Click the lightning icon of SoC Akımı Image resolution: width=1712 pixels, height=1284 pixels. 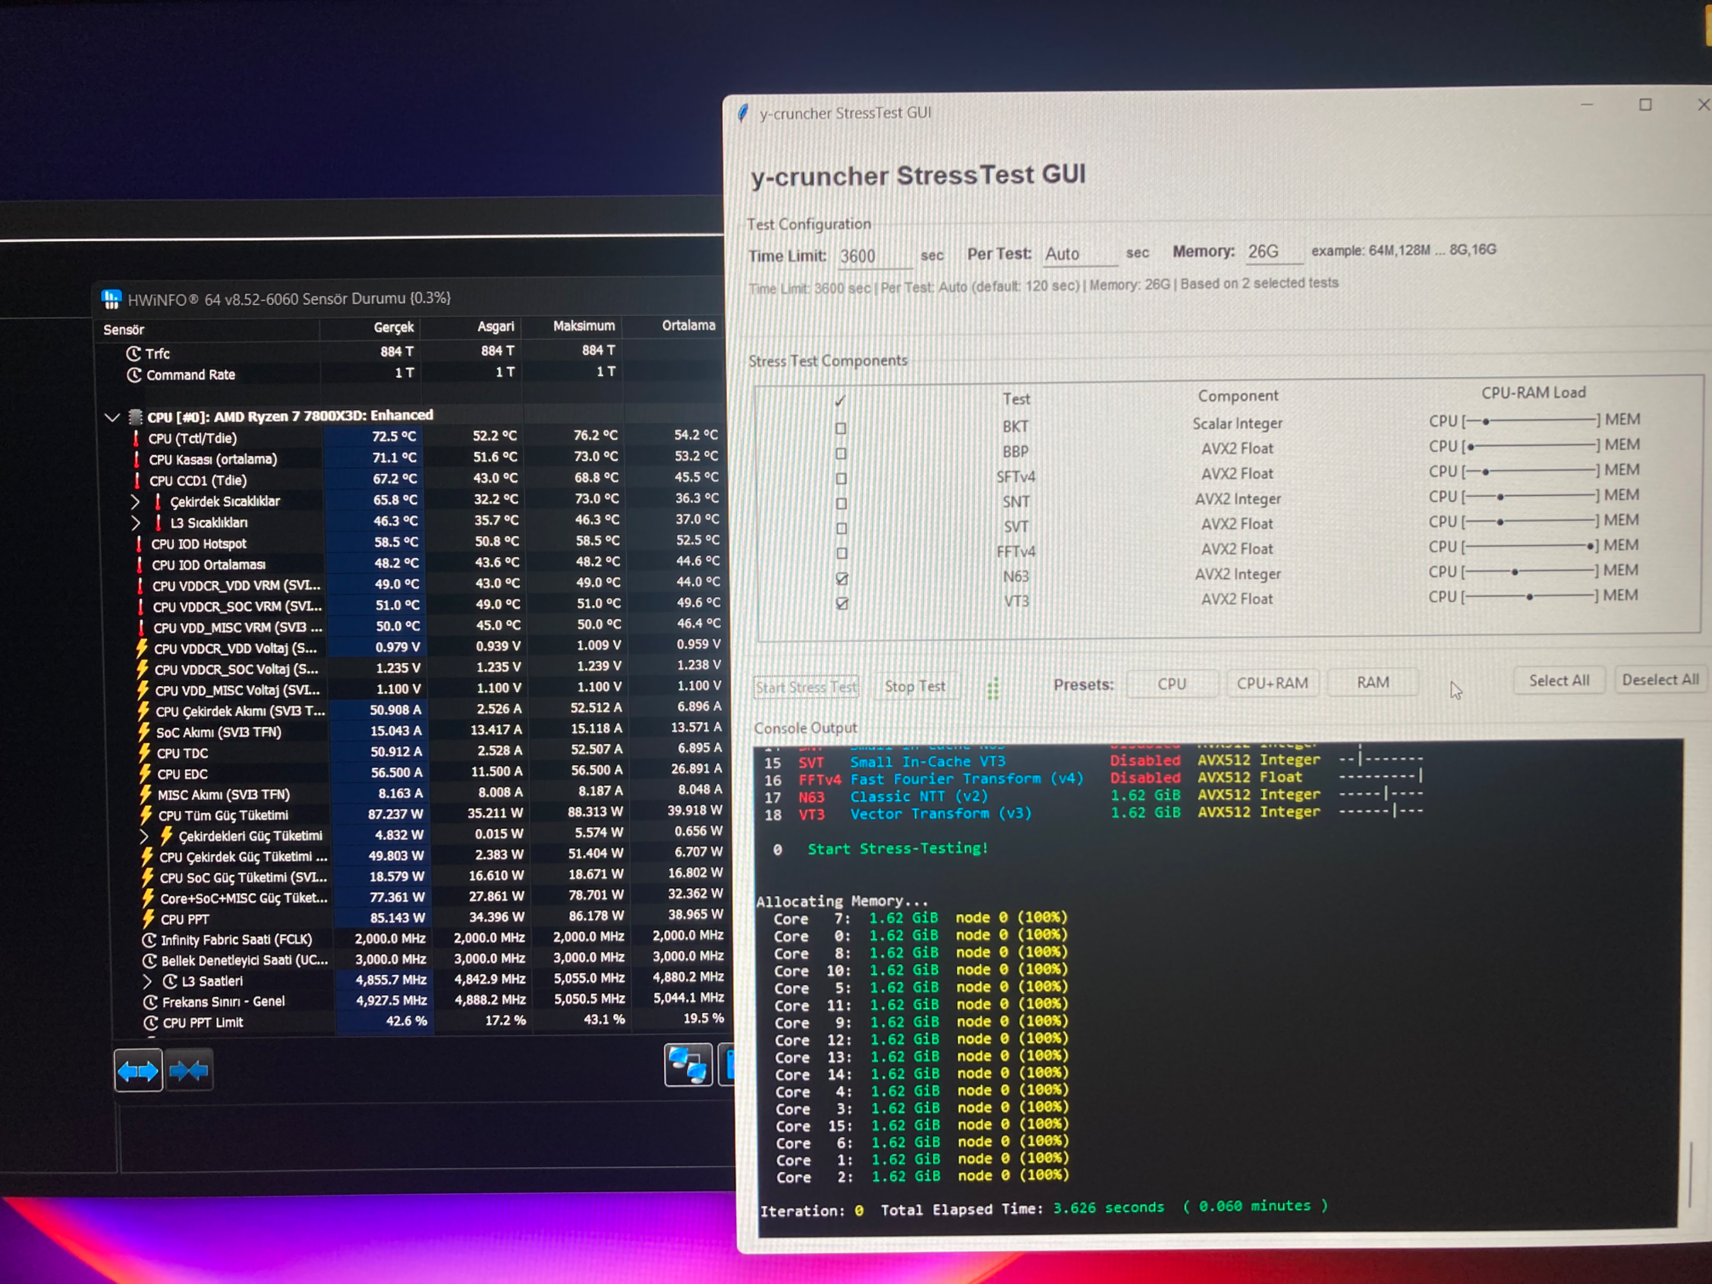144,732
